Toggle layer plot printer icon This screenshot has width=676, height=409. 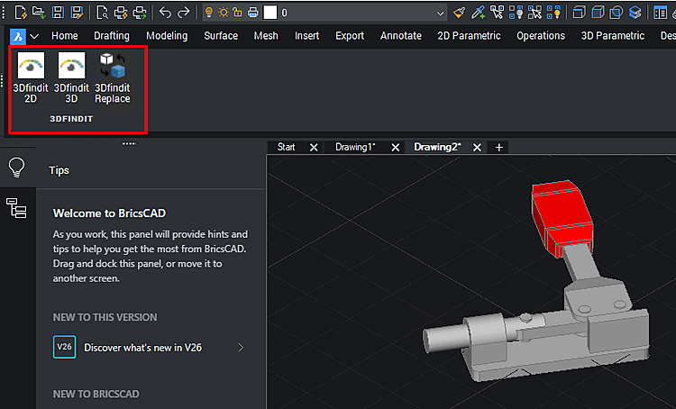pyautogui.click(x=253, y=13)
